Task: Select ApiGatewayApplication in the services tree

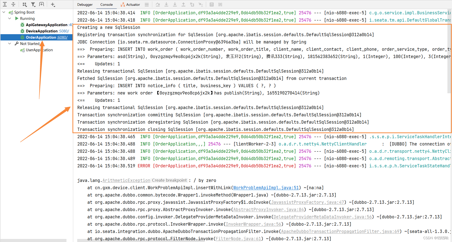Action: [x=47, y=25]
